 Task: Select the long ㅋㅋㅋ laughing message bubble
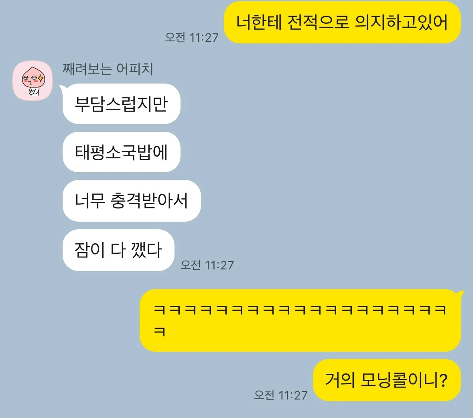tap(300, 320)
